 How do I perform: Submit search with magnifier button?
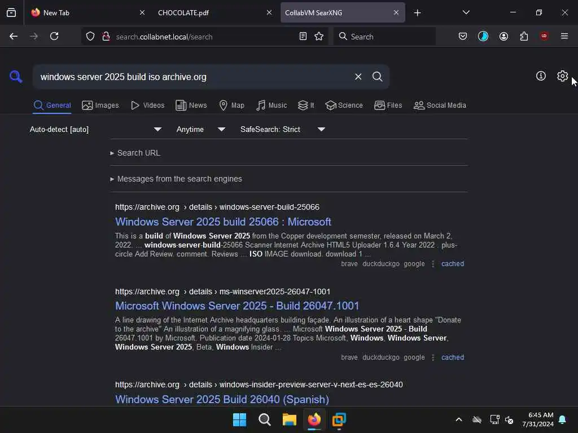377,77
